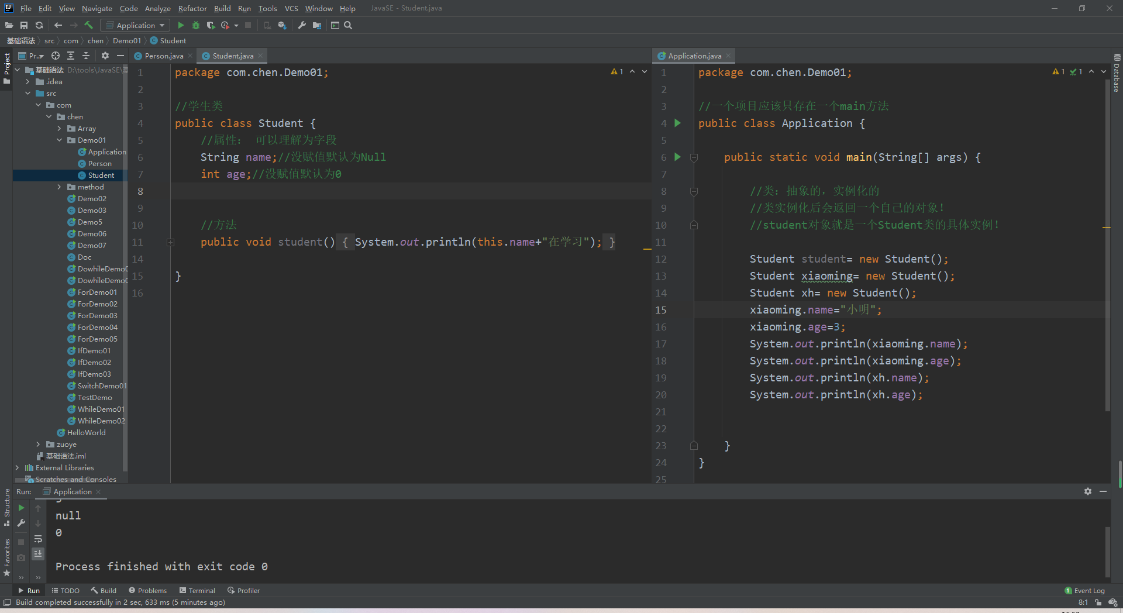
Task: Open the Refactor menu
Action: tap(192, 8)
